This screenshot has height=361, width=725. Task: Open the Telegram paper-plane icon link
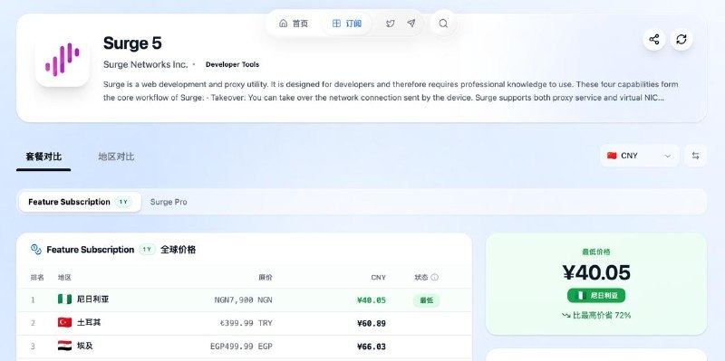pos(411,24)
